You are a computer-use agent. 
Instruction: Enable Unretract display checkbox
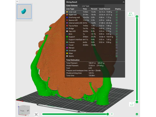tap(117, 51)
